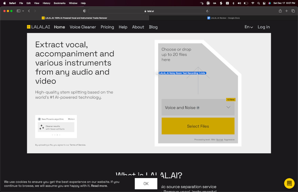Switch to LALAL.AI Review Google Docs tab

pyautogui.click(x=223, y=18)
